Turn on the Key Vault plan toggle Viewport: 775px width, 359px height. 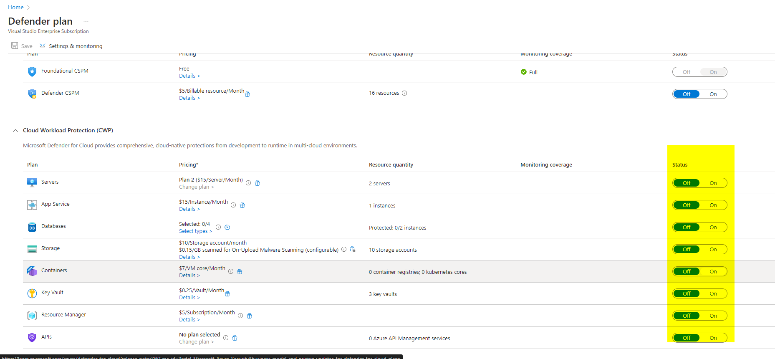pyautogui.click(x=713, y=293)
